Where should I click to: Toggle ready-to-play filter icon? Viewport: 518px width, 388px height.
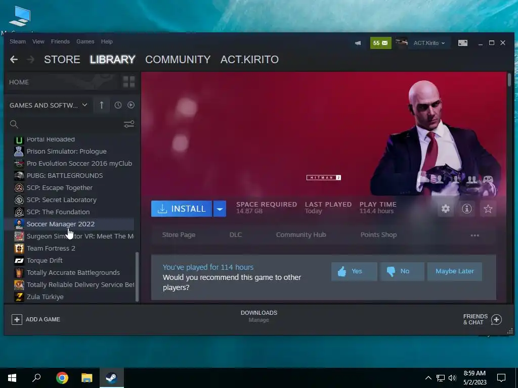tap(131, 105)
